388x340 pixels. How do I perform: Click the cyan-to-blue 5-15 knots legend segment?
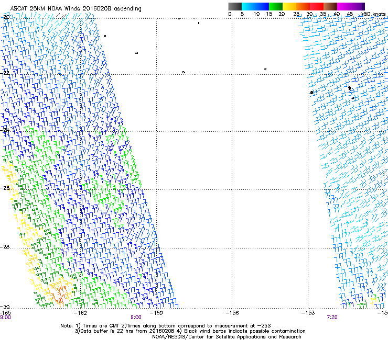pos(255,6)
